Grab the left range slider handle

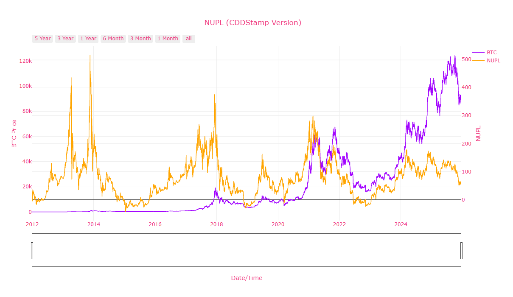[x=32, y=250]
